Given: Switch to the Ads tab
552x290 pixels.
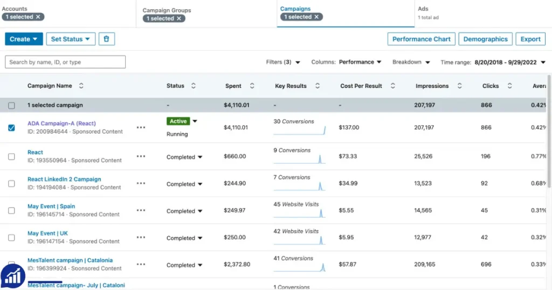Looking at the screenshot, I should 423,9.
